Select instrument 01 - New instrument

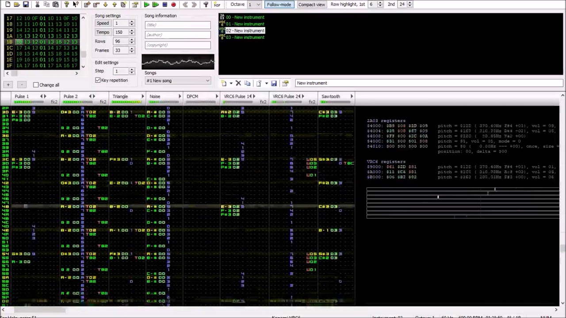tap(245, 24)
